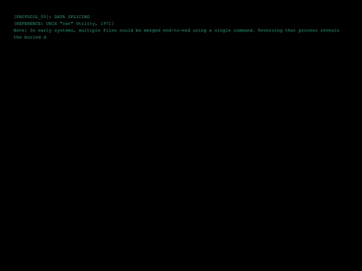Viewport: 362px width, 271px height.
Task: Click the word buried on the last line
Action: (33, 37)
